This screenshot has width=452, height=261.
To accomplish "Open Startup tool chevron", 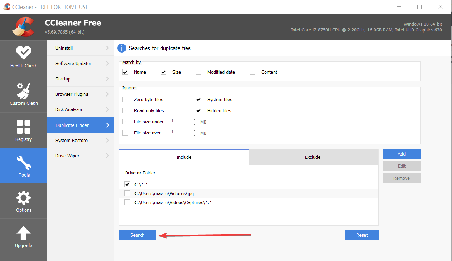I will (107, 79).
